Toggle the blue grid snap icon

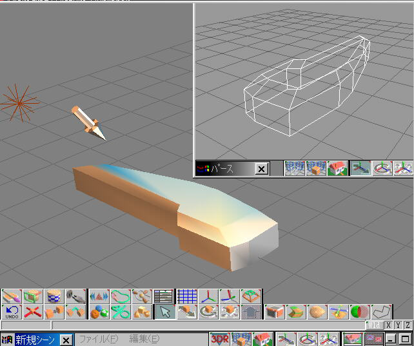click(187, 296)
